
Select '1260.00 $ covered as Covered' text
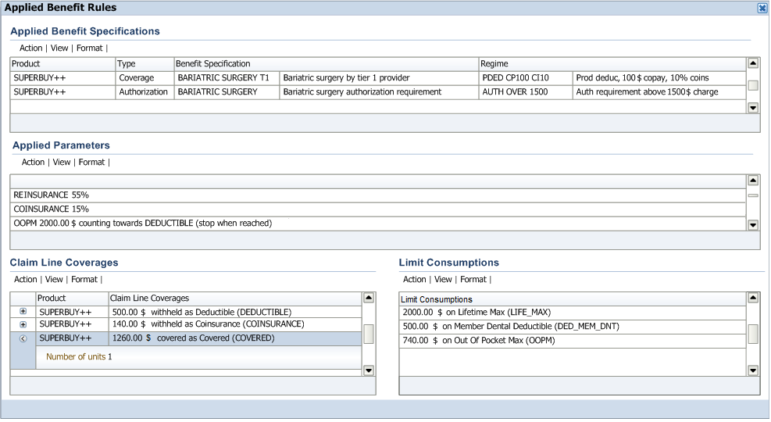193,338
